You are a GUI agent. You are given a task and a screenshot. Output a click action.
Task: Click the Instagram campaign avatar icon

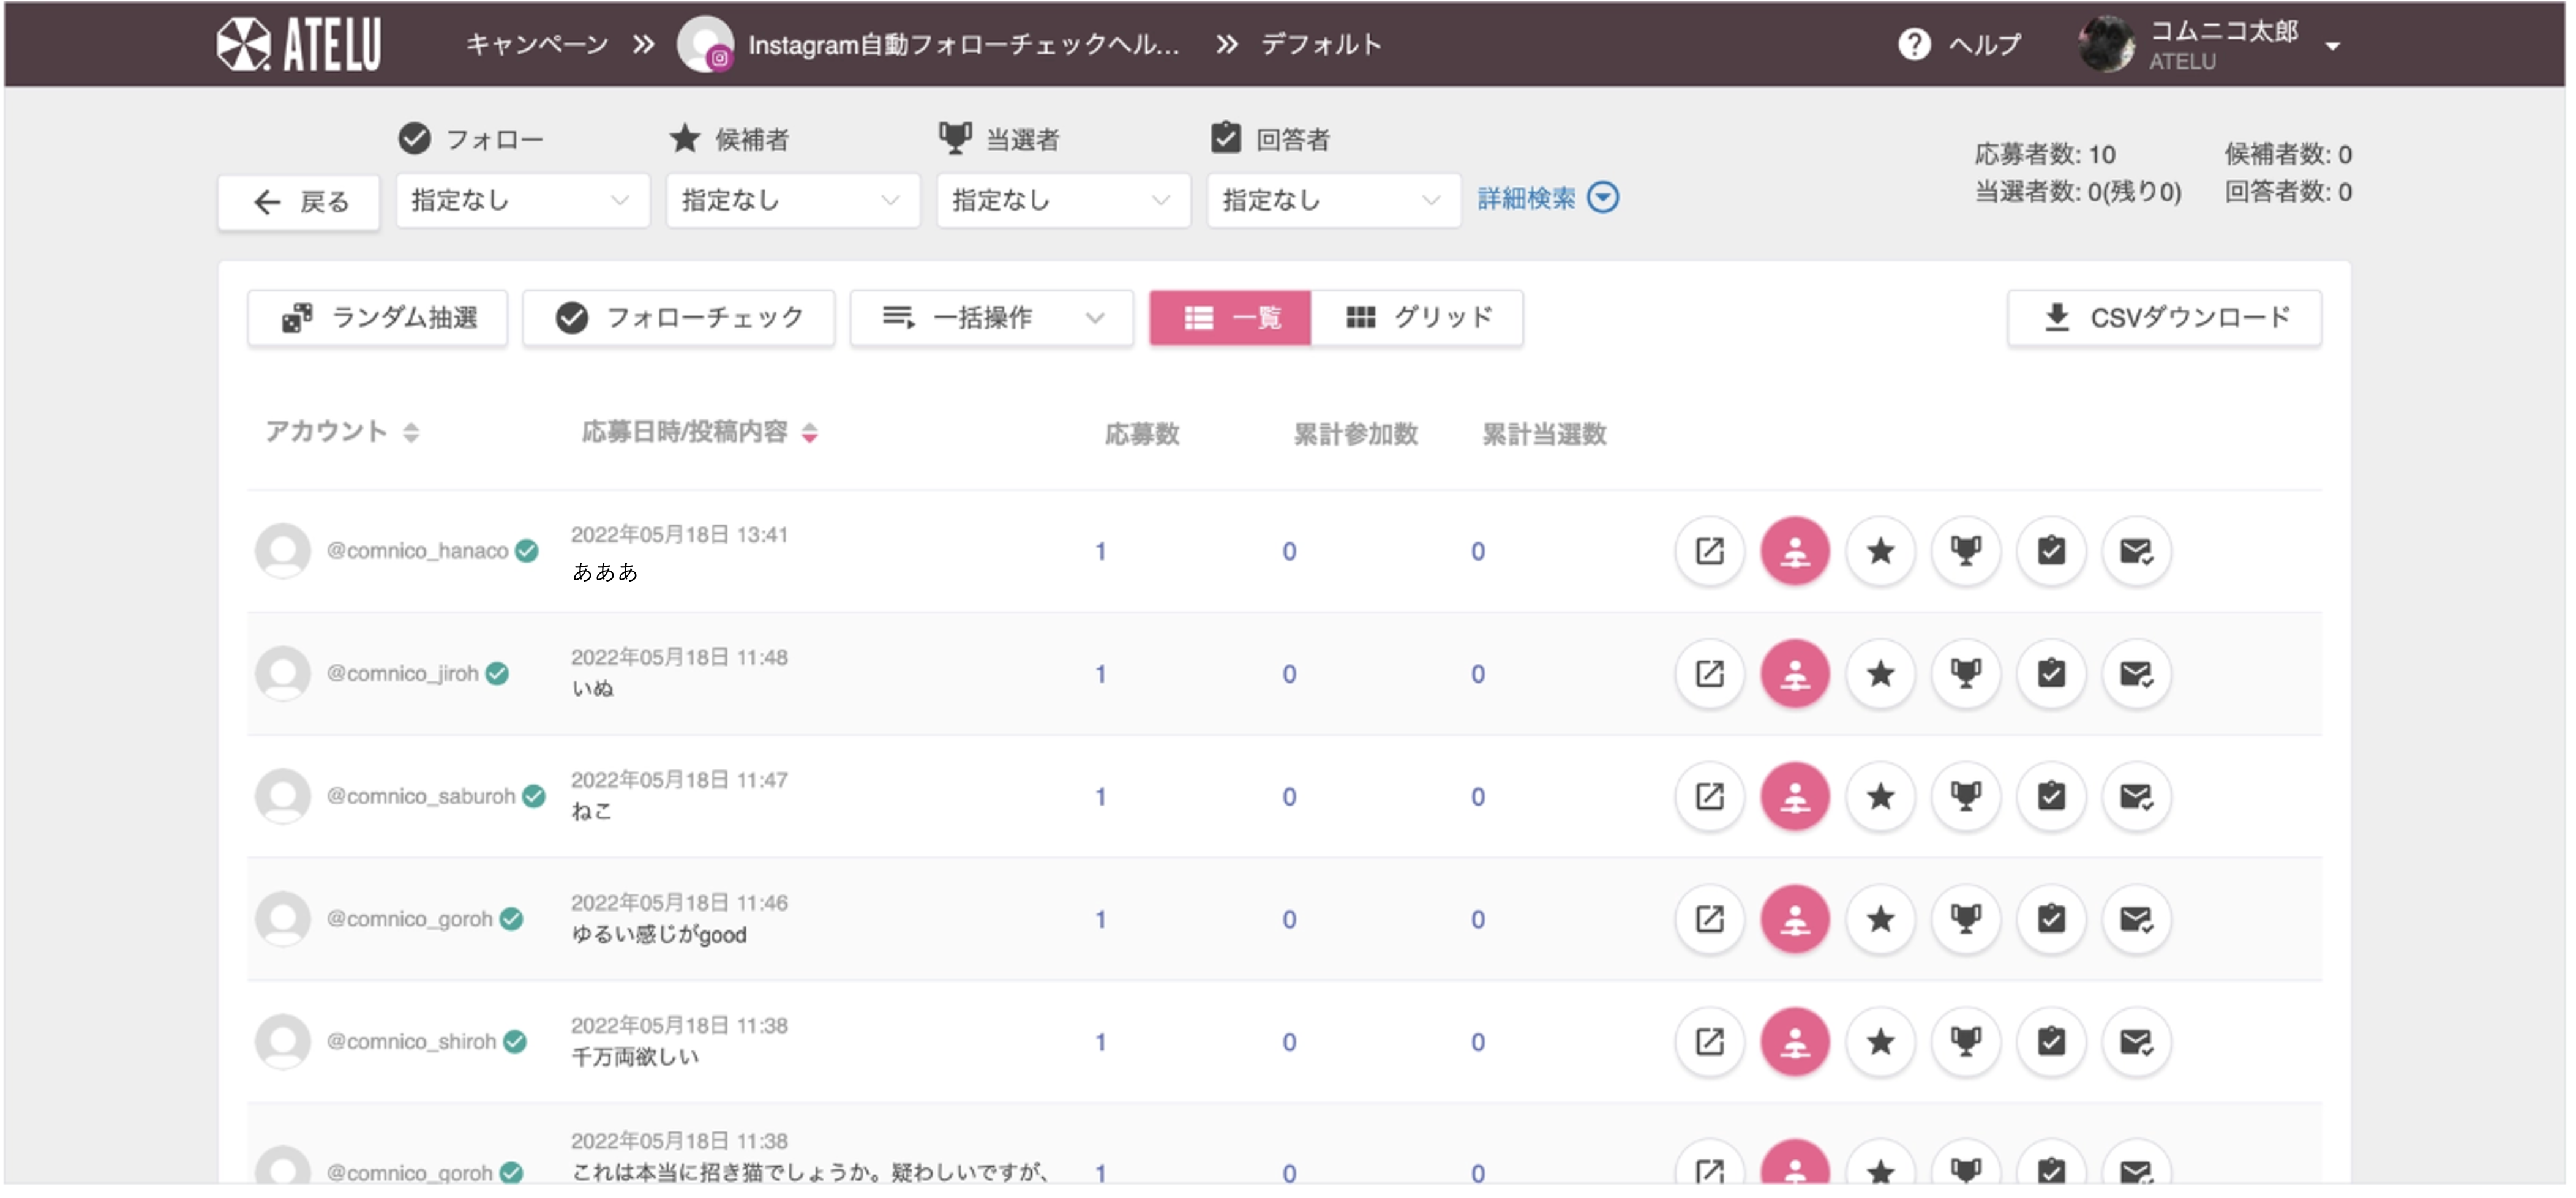705,45
